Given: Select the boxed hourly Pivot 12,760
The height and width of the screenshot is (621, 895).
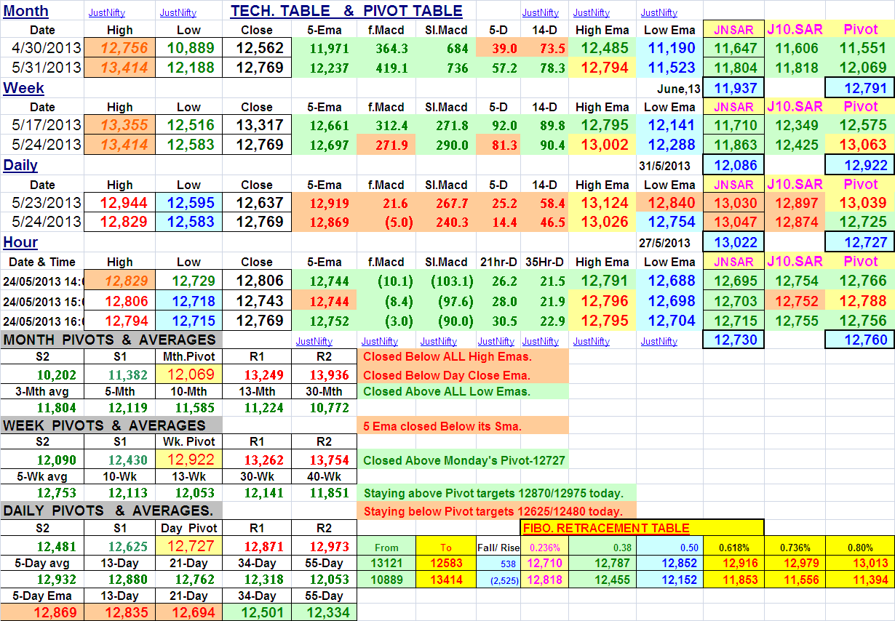Looking at the screenshot, I should tap(860, 340).
